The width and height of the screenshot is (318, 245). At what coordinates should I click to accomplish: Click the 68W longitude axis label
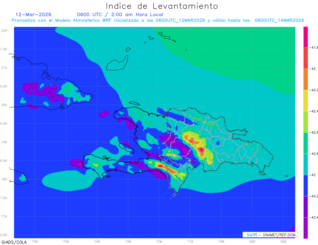click(x=283, y=242)
